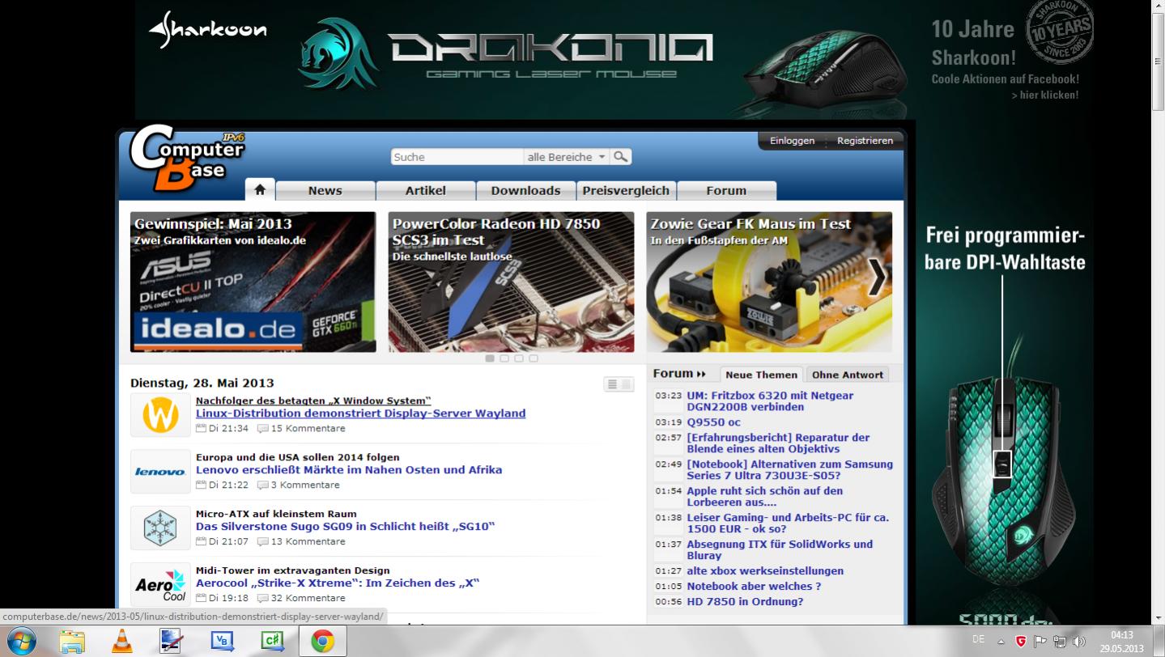This screenshot has height=657, width=1165.
Task: Open the '13 Kommentare' link
Action: 308,542
